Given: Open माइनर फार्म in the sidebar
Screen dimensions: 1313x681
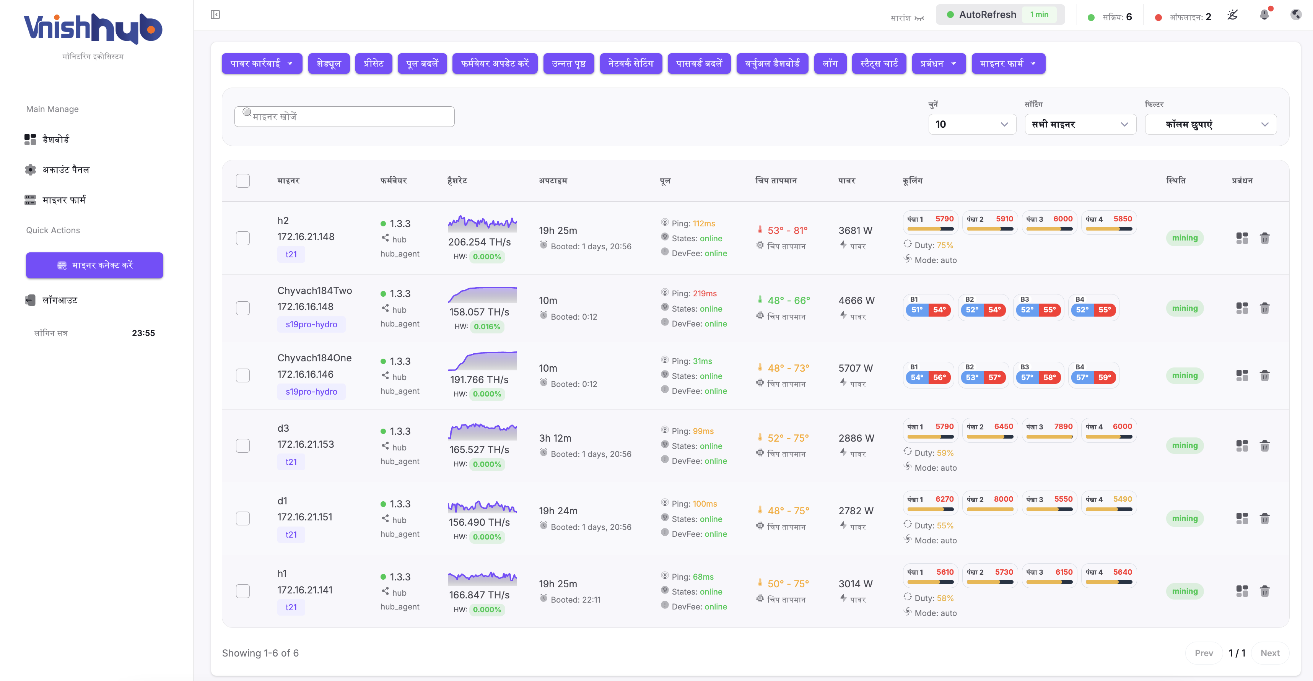Looking at the screenshot, I should 64,200.
